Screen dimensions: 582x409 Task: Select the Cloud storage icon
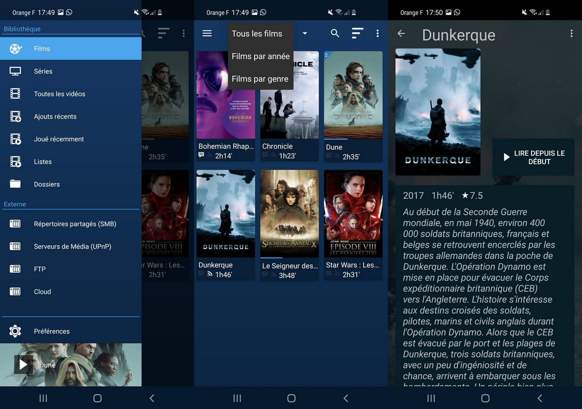[16, 291]
